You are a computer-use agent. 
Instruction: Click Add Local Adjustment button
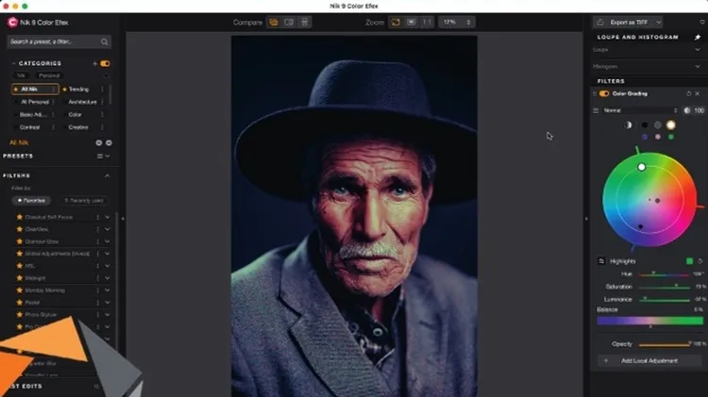click(649, 361)
